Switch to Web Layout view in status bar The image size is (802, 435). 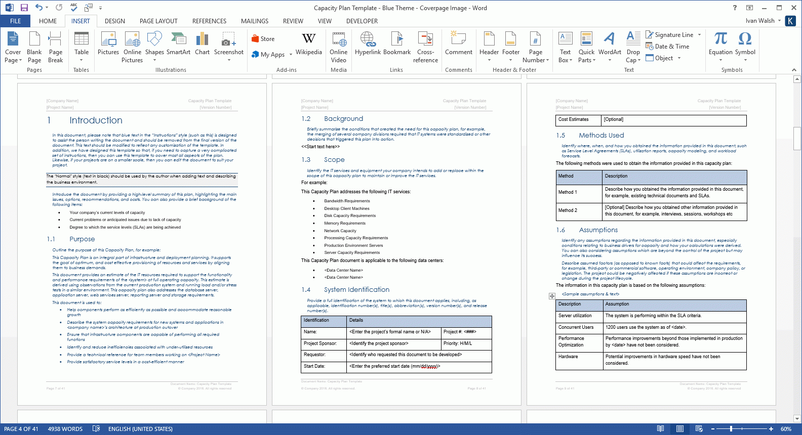[699, 429]
